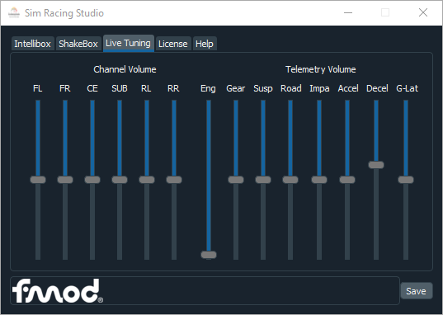Click the RL channel slider handle
443x315 pixels.
147,180
